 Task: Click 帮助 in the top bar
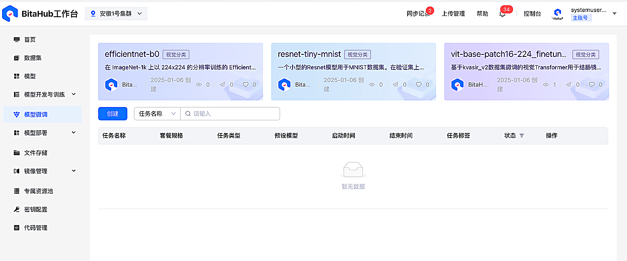tap(482, 14)
